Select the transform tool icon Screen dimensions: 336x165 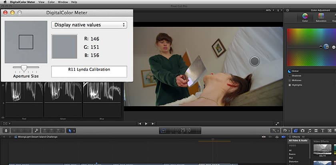pyautogui.click(x=5, y=124)
